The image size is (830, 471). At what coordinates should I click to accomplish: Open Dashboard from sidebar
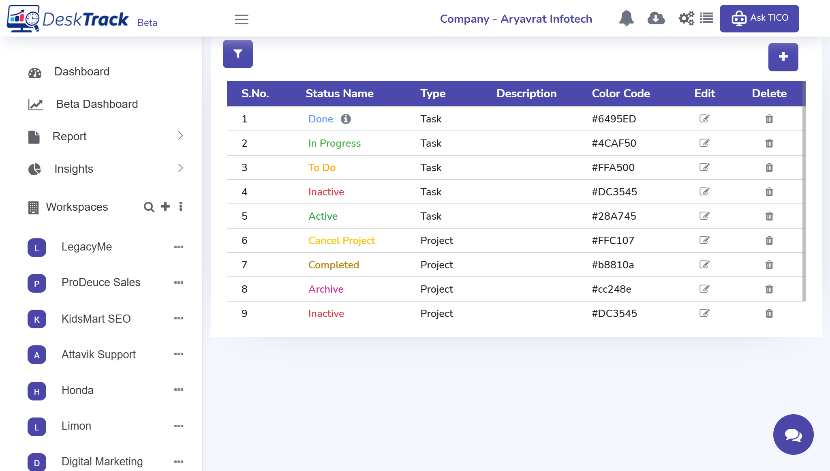click(82, 72)
